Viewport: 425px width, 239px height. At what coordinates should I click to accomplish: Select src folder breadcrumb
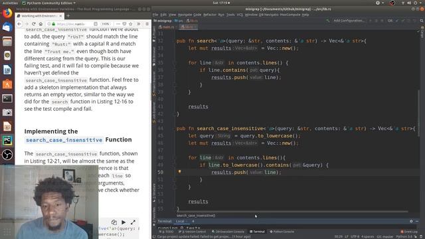[179, 21]
